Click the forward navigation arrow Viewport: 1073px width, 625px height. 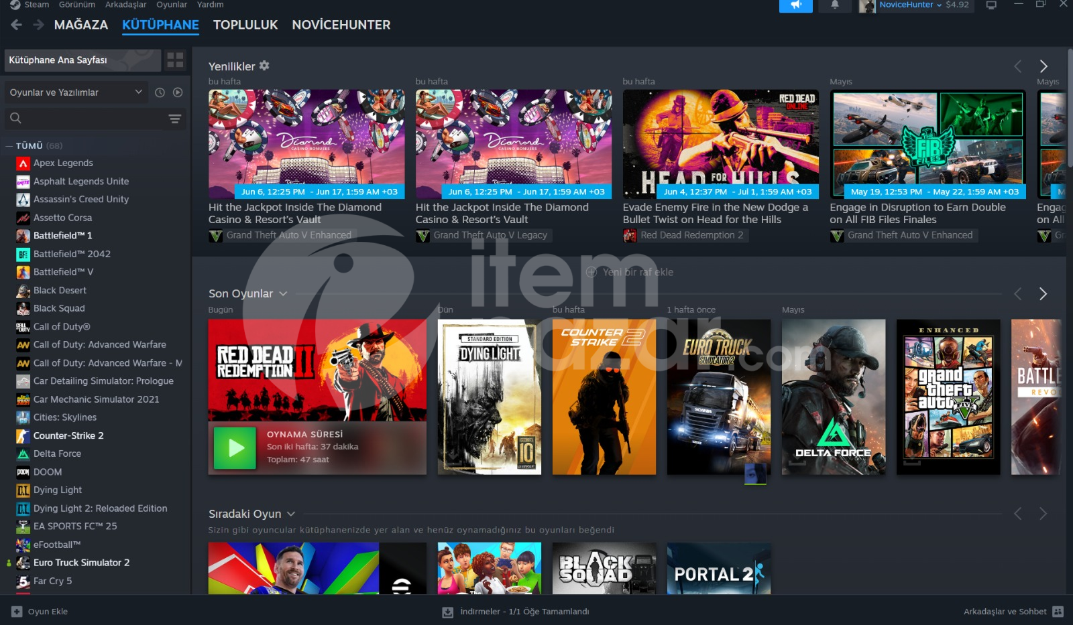pyautogui.click(x=38, y=25)
